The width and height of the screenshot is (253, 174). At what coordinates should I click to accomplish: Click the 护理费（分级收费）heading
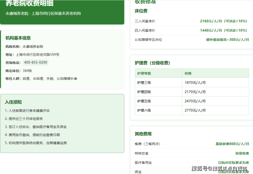[152, 63]
